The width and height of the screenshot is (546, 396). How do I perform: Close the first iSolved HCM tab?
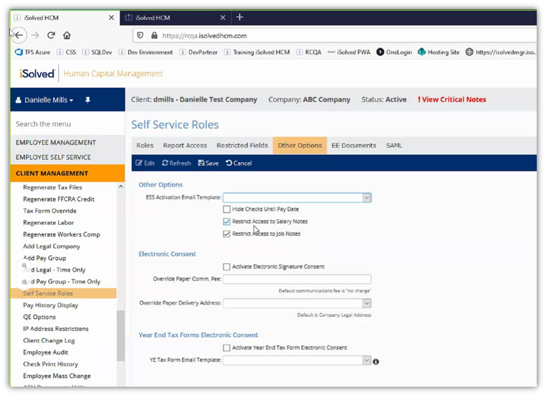111,17
